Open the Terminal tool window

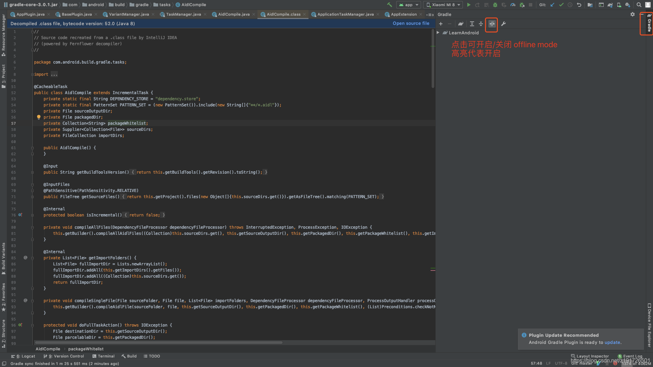point(103,356)
